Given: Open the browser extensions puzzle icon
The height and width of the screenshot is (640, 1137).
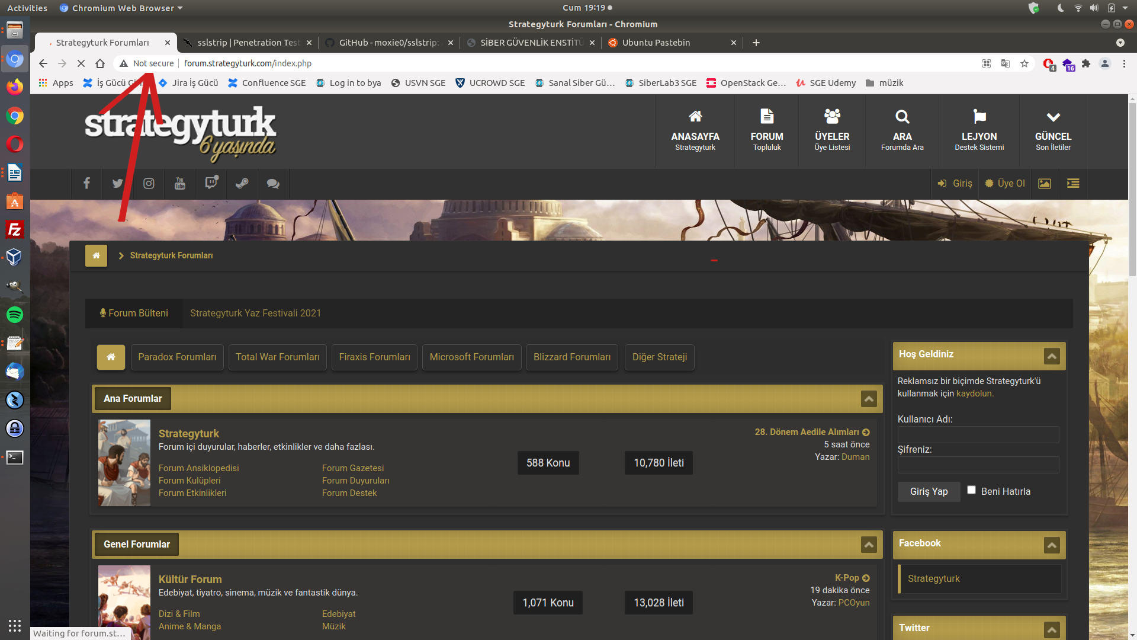Looking at the screenshot, I should (1086, 63).
